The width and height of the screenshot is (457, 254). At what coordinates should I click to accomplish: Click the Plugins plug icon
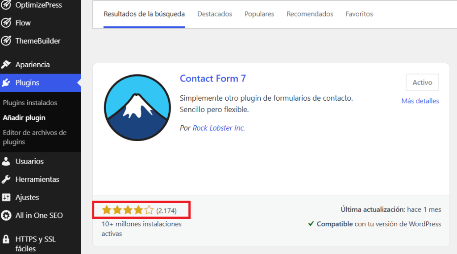click(6, 83)
